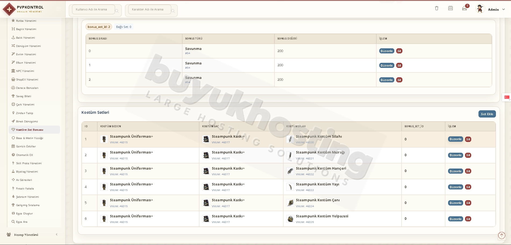
Task: Focus the Kullanıcı Adı ile Arama field
Action: click(x=94, y=9)
